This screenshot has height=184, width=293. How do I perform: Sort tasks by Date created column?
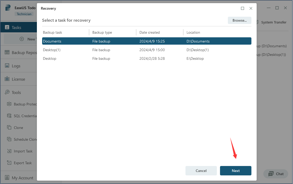(x=149, y=32)
